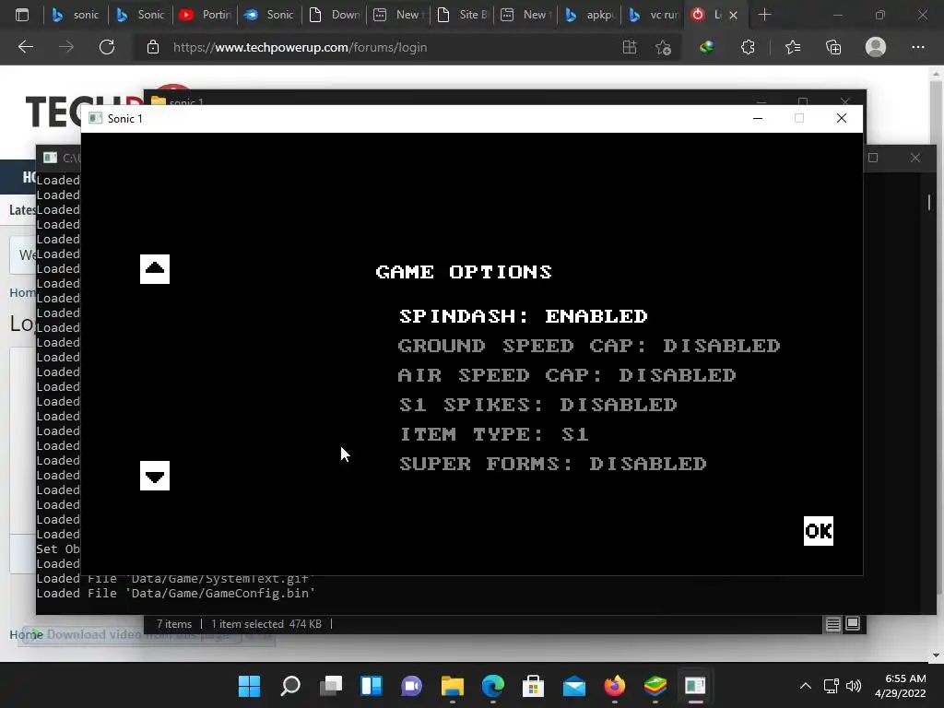Open the tab actions menu icon
The image size is (944, 708).
tap(22, 15)
